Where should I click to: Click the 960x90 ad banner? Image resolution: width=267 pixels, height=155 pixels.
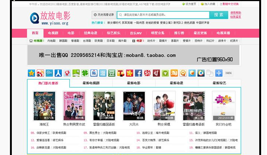coord(133,55)
